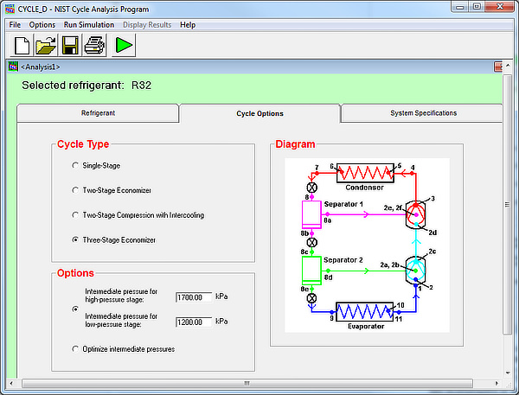Run the simulation with the green arrow
519x395 pixels.
pyautogui.click(x=124, y=45)
